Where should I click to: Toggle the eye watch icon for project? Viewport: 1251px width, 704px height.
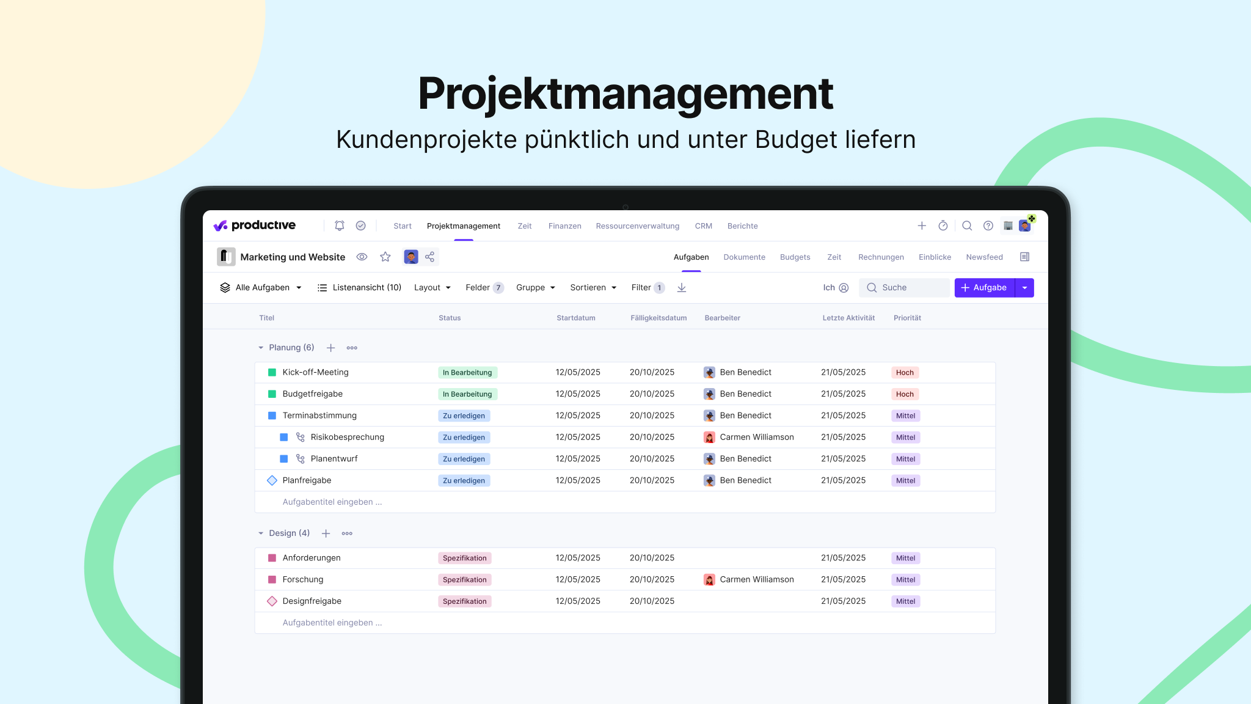click(362, 257)
